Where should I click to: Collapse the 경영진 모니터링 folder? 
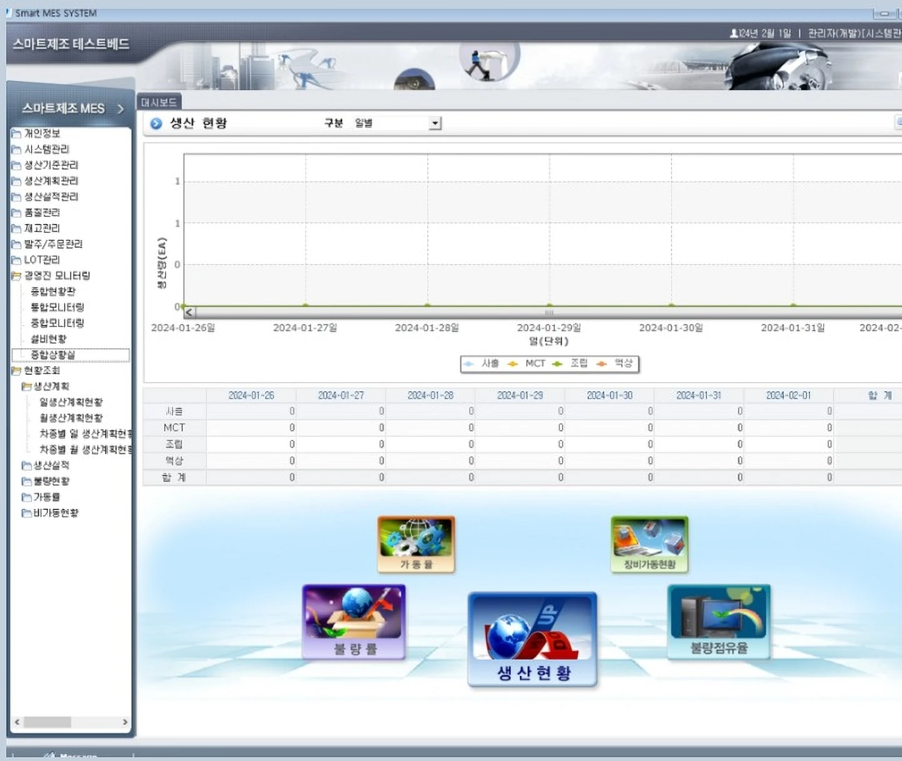click(x=16, y=276)
